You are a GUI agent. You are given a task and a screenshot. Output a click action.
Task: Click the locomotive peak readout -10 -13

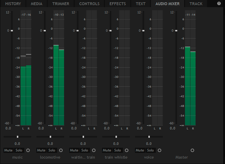(59, 15)
